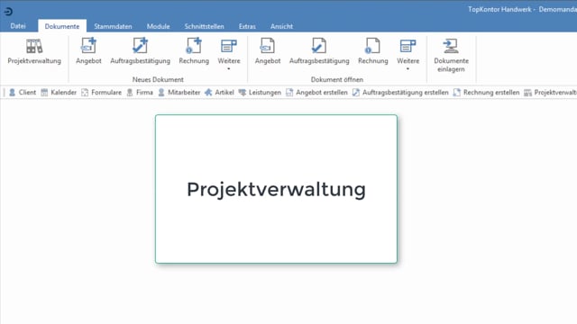Open Mitarbeiter from the quick bar
Viewport: 577px width, 324px height.
tap(179, 92)
